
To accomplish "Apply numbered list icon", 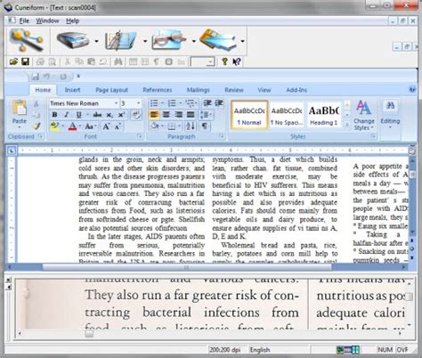I will pyautogui.click(x=172, y=103).
